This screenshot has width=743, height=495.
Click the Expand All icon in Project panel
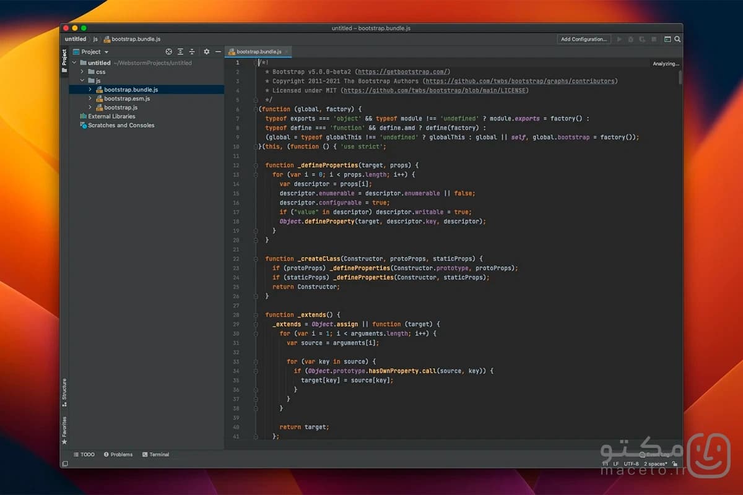(x=180, y=52)
